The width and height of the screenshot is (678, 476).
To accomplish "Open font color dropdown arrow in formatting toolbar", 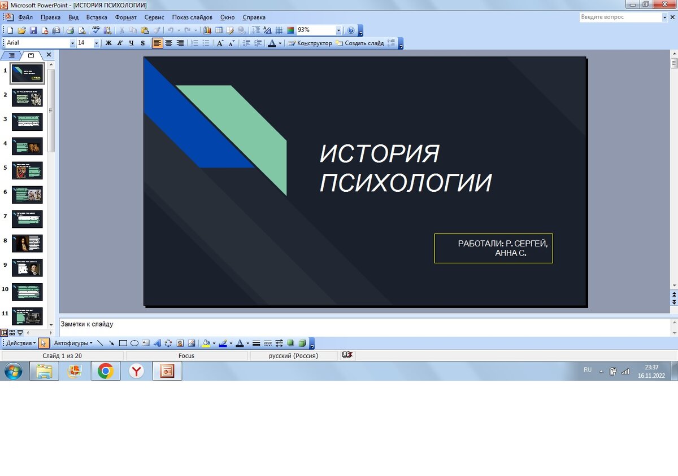I will (x=280, y=43).
